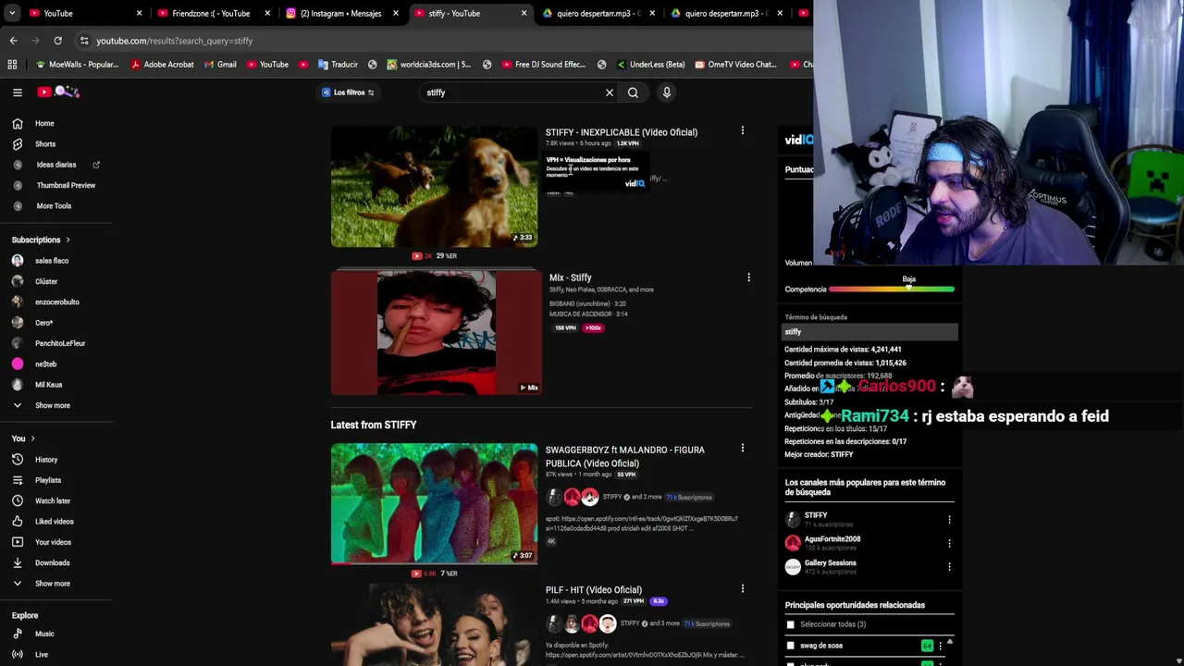Switch to first quiero despertarr.mp3 tab

[x=597, y=13]
